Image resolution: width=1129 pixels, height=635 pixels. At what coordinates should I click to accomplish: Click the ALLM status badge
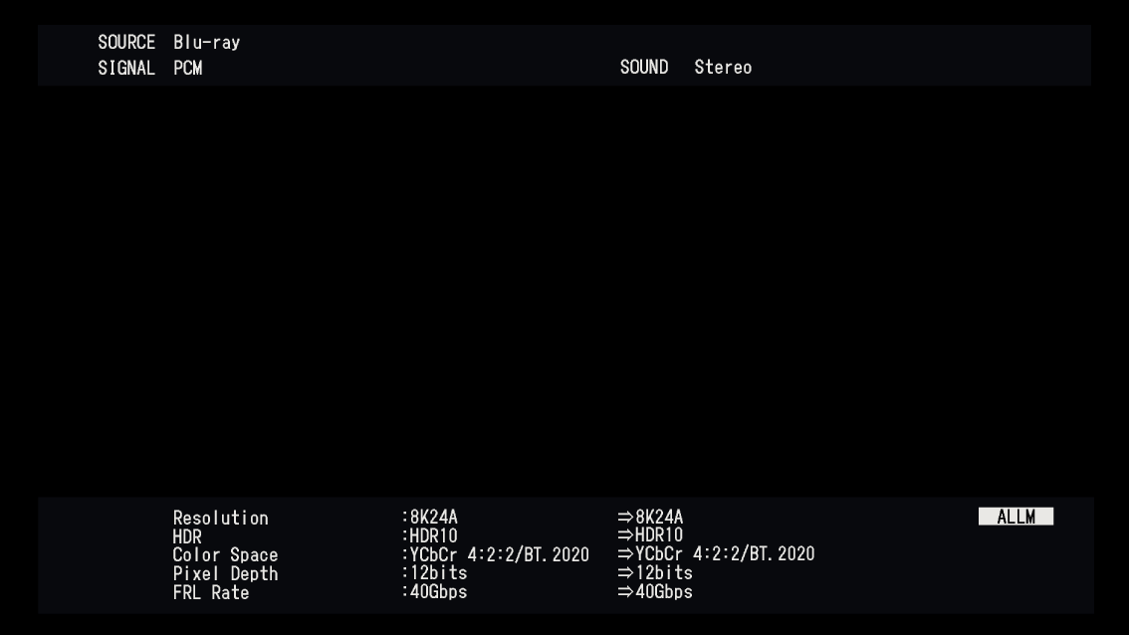pos(1015,516)
